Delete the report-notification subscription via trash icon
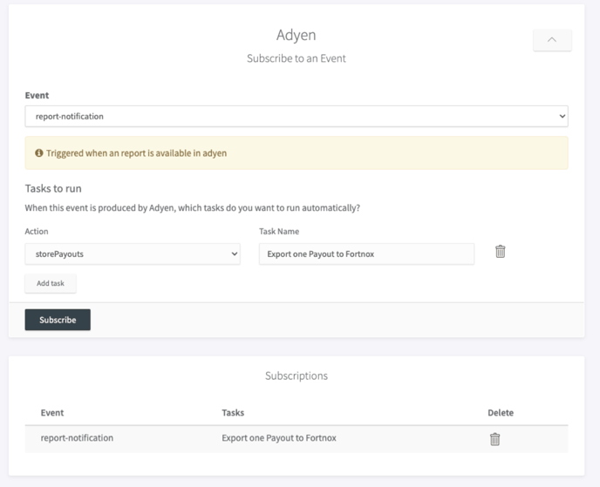600x487 pixels. 494,439
